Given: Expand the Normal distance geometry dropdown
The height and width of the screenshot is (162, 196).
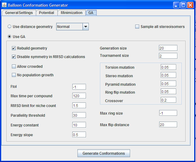Looking at the screenshot, I should [x=85, y=27].
